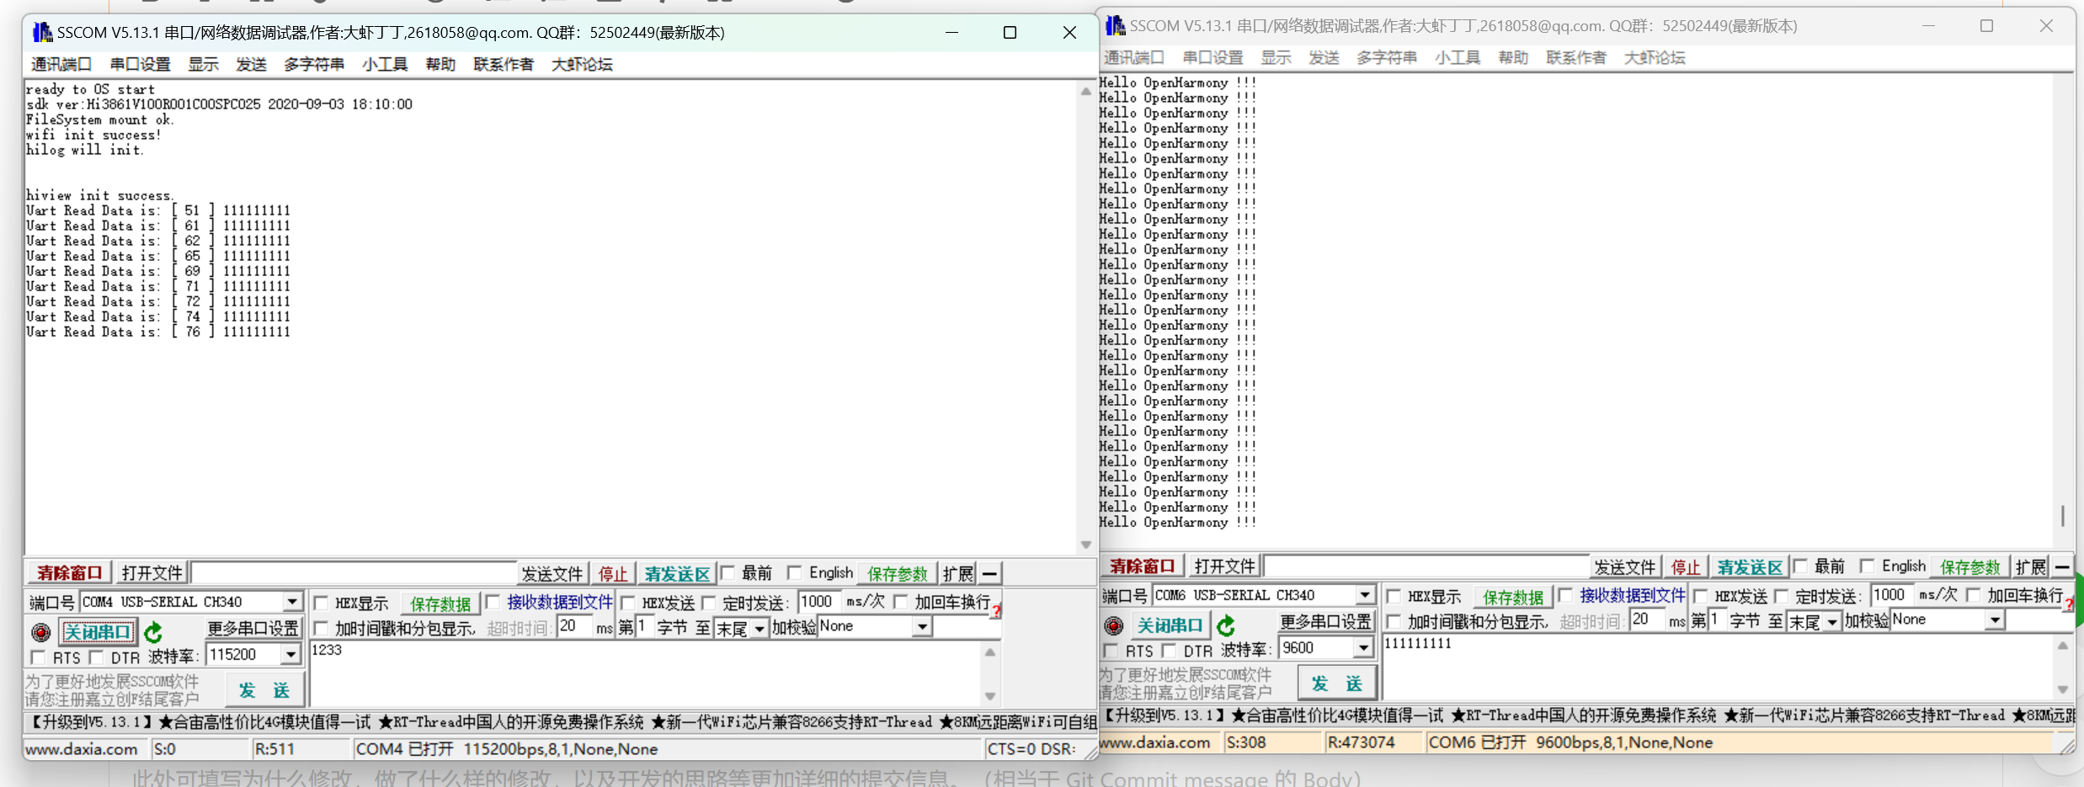2084x787 pixels.
Task: Toggle DTR checkbox in left window
Action: pyautogui.click(x=96, y=657)
